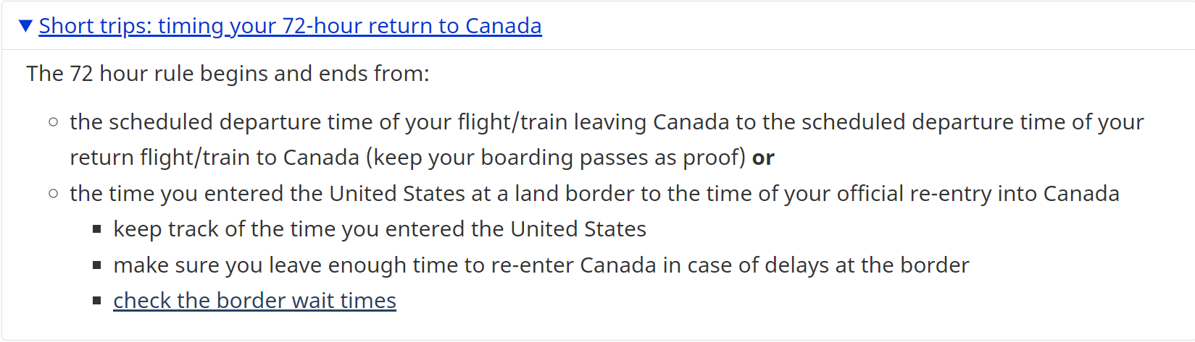Click the phrase 'keep your boarding passes as proof'
The image size is (1195, 342).
pyautogui.click(x=558, y=158)
